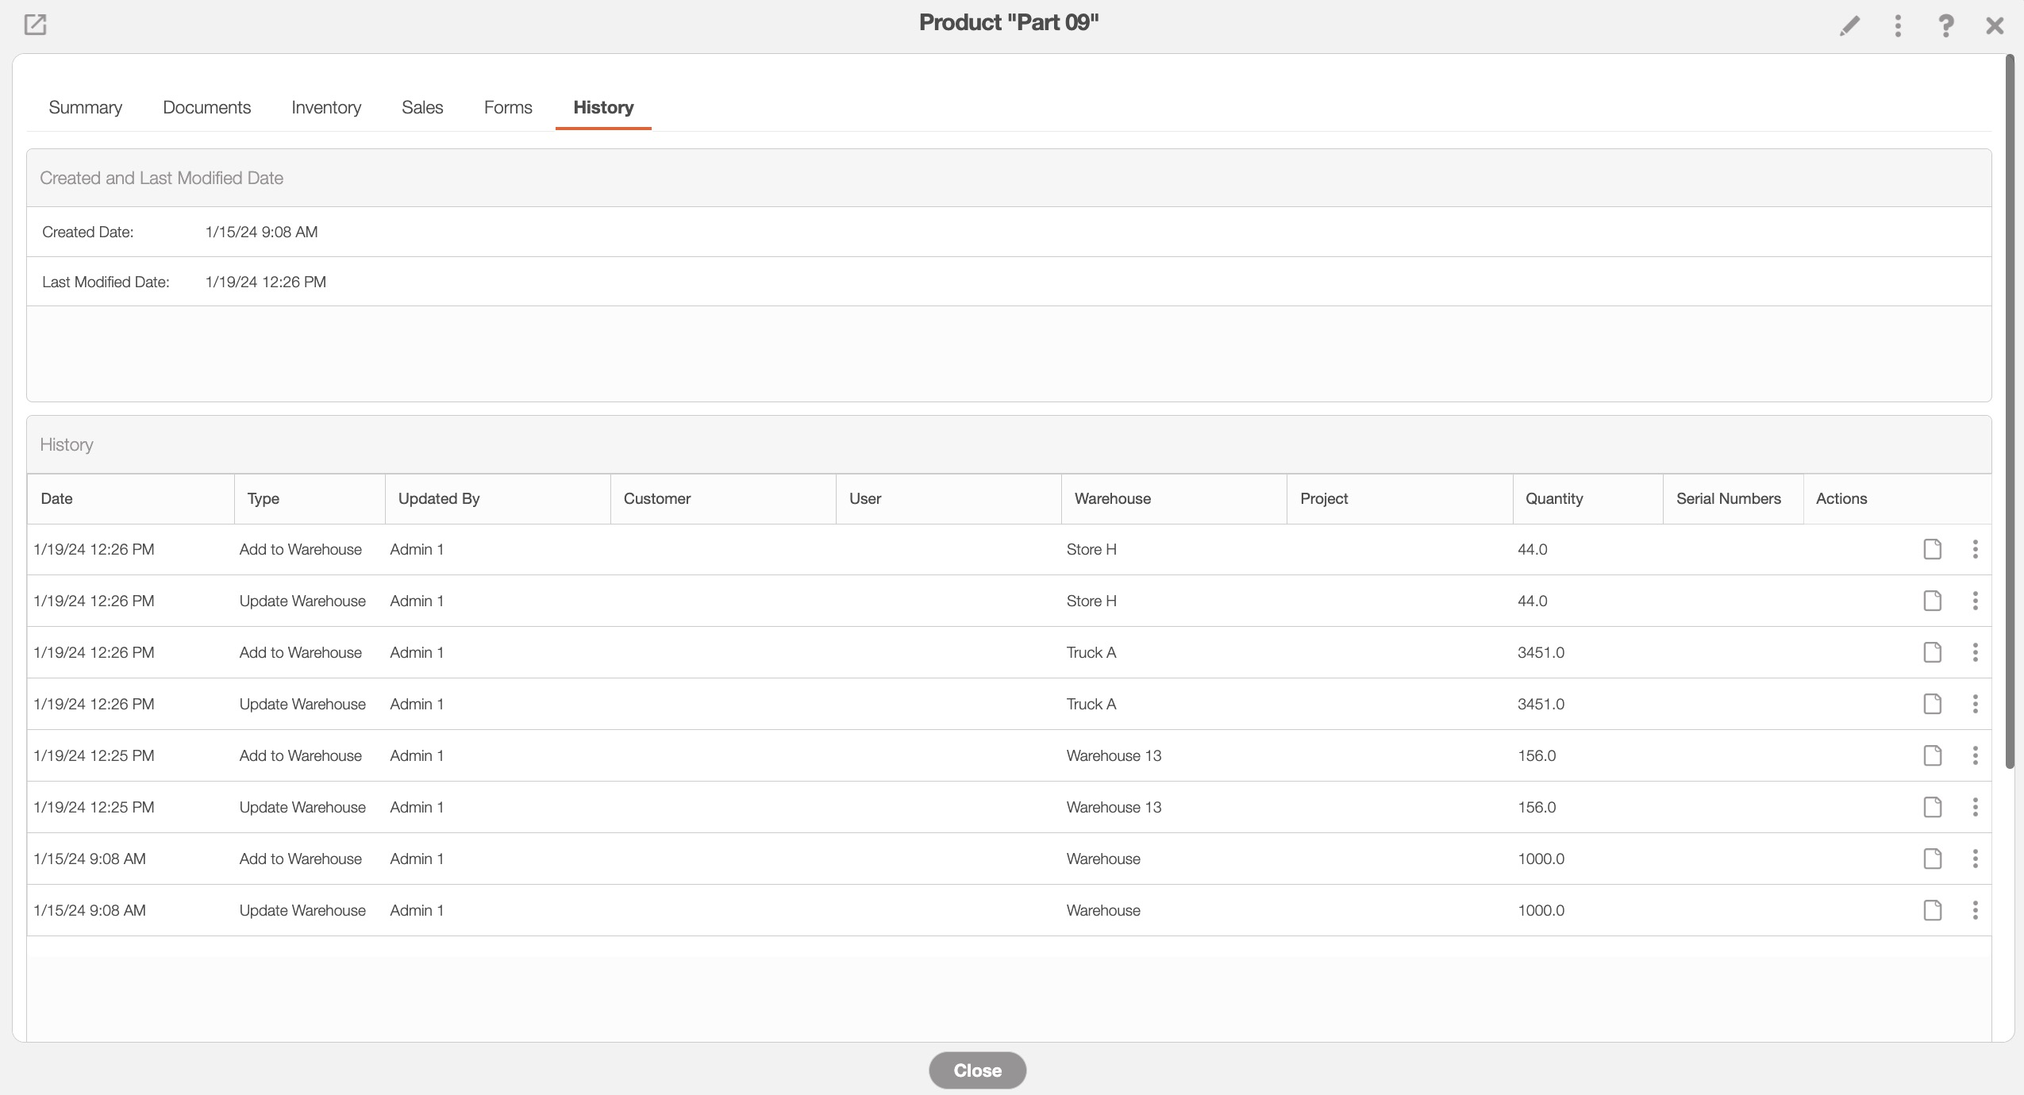The width and height of the screenshot is (2024, 1095).
Task: Open kebab menu for Warehouse 13 Update row
Action: click(x=1975, y=807)
